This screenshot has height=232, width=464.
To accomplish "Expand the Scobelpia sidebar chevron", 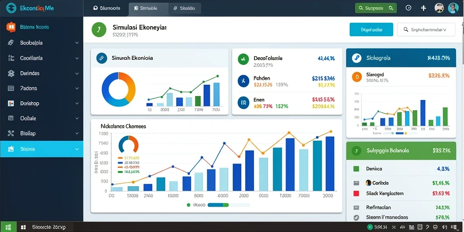I will click(x=77, y=43).
